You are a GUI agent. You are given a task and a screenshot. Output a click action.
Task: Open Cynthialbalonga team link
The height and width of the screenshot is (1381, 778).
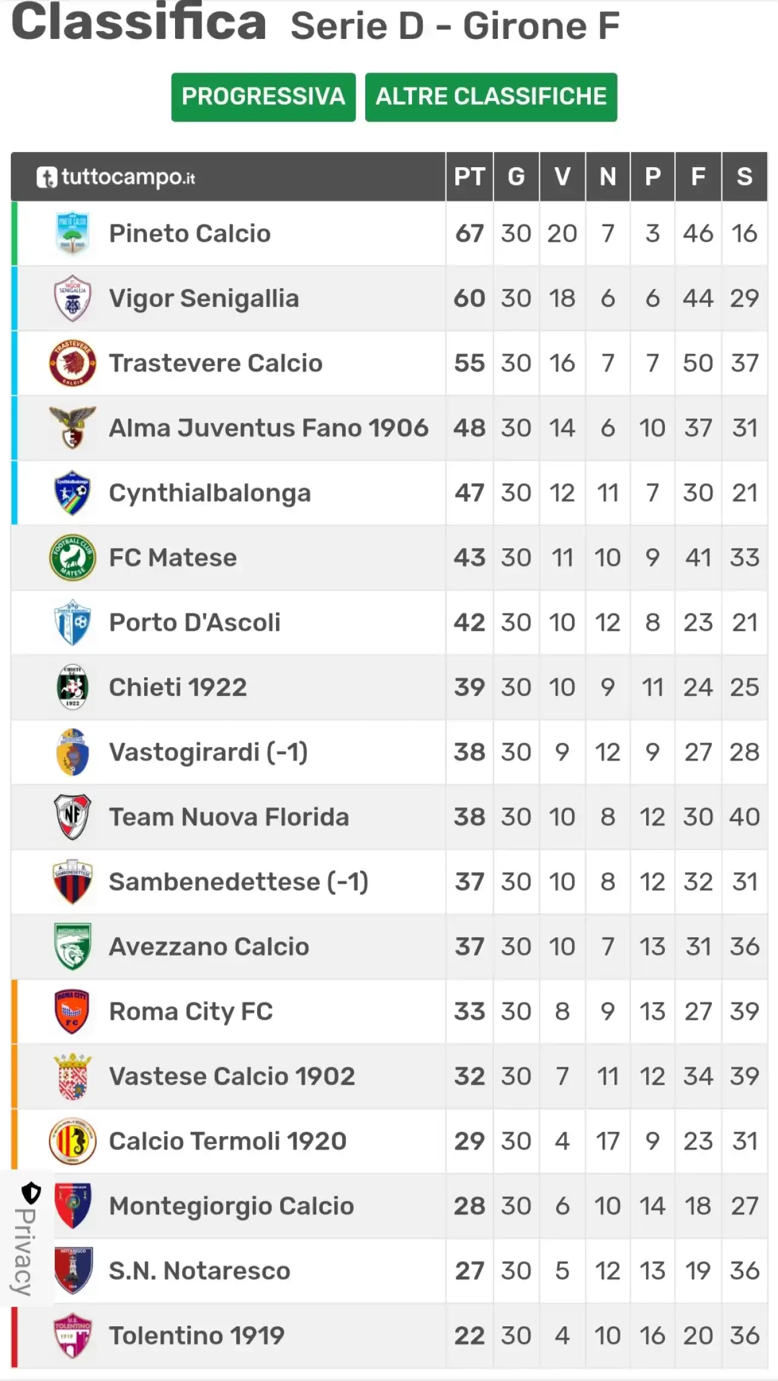pos(210,493)
